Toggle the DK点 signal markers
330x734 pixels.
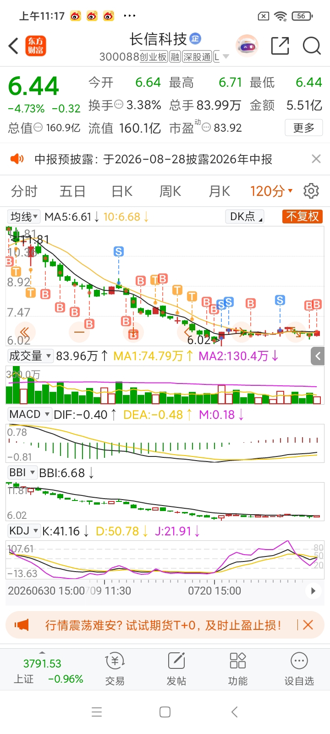point(245,217)
